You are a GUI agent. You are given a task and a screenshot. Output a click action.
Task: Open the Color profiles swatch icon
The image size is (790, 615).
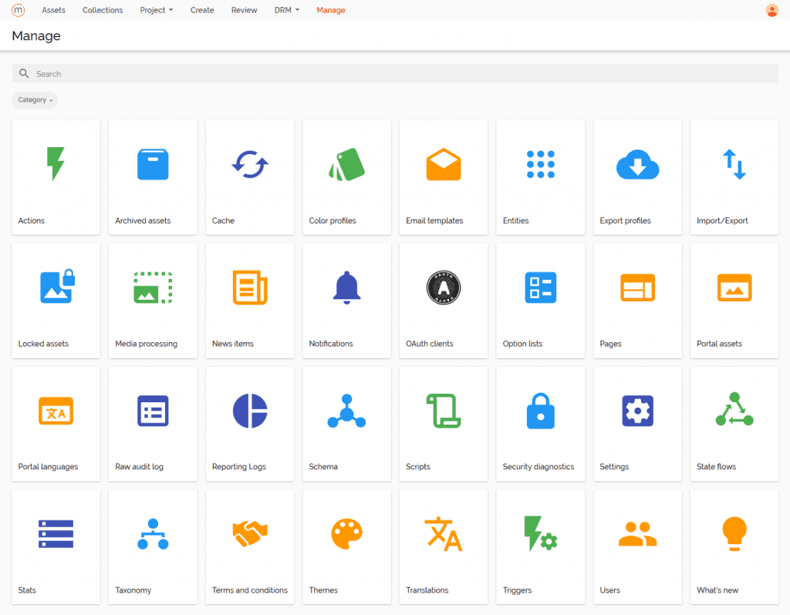[x=346, y=164]
